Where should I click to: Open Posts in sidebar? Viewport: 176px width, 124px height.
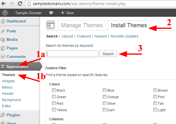tap(11, 31)
